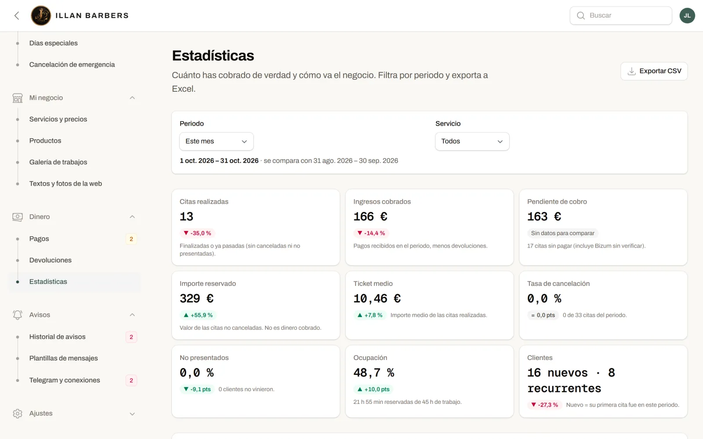Screen dimensions: 703x439
Task: Click the date range 1 oct. 2026 – 31 oct. 2026
Action: pyautogui.click(x=219, y=161)
